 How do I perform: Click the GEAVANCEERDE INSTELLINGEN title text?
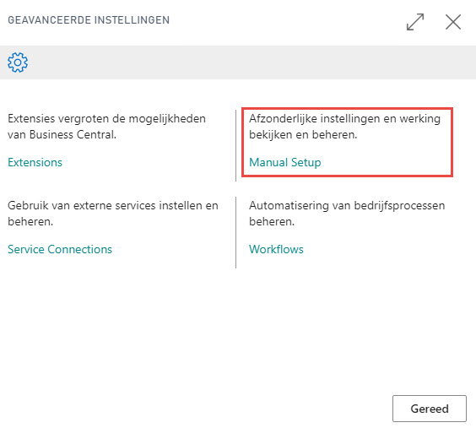pos(89,20)
